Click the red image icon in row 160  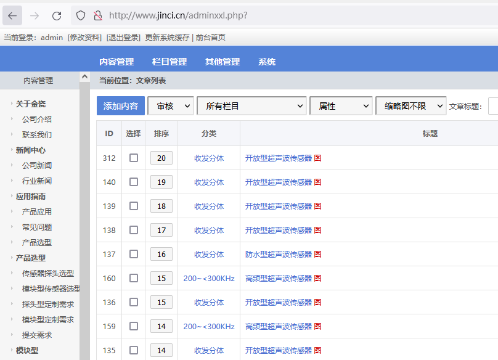318,278
